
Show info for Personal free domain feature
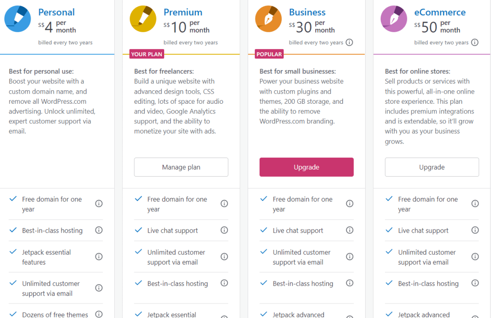[99, 204]
